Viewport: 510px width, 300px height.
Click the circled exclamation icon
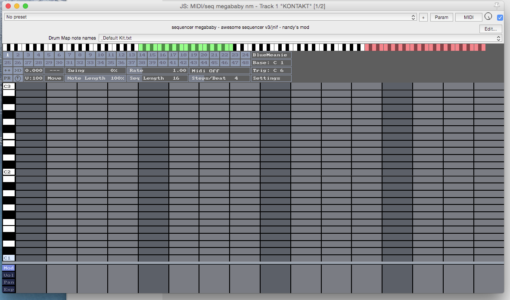(18, 78)
